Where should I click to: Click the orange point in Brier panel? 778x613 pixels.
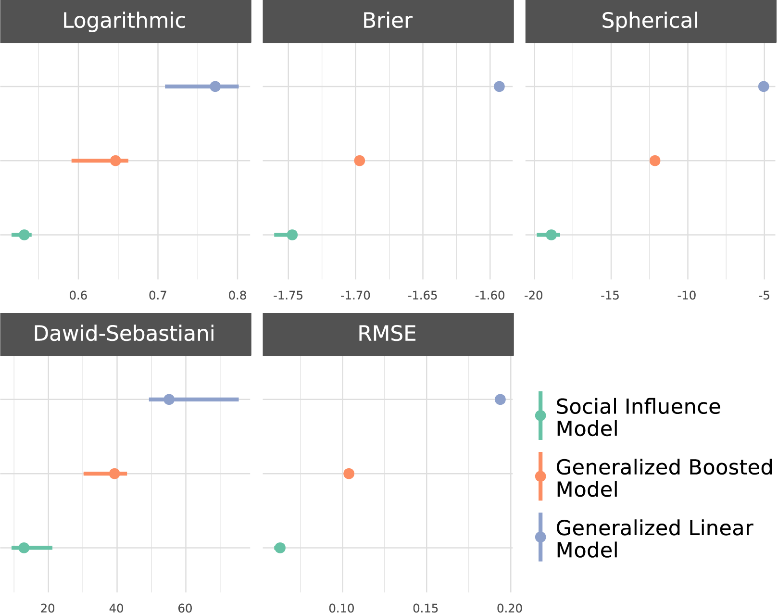pyautogui.click(x=360, y=161)
